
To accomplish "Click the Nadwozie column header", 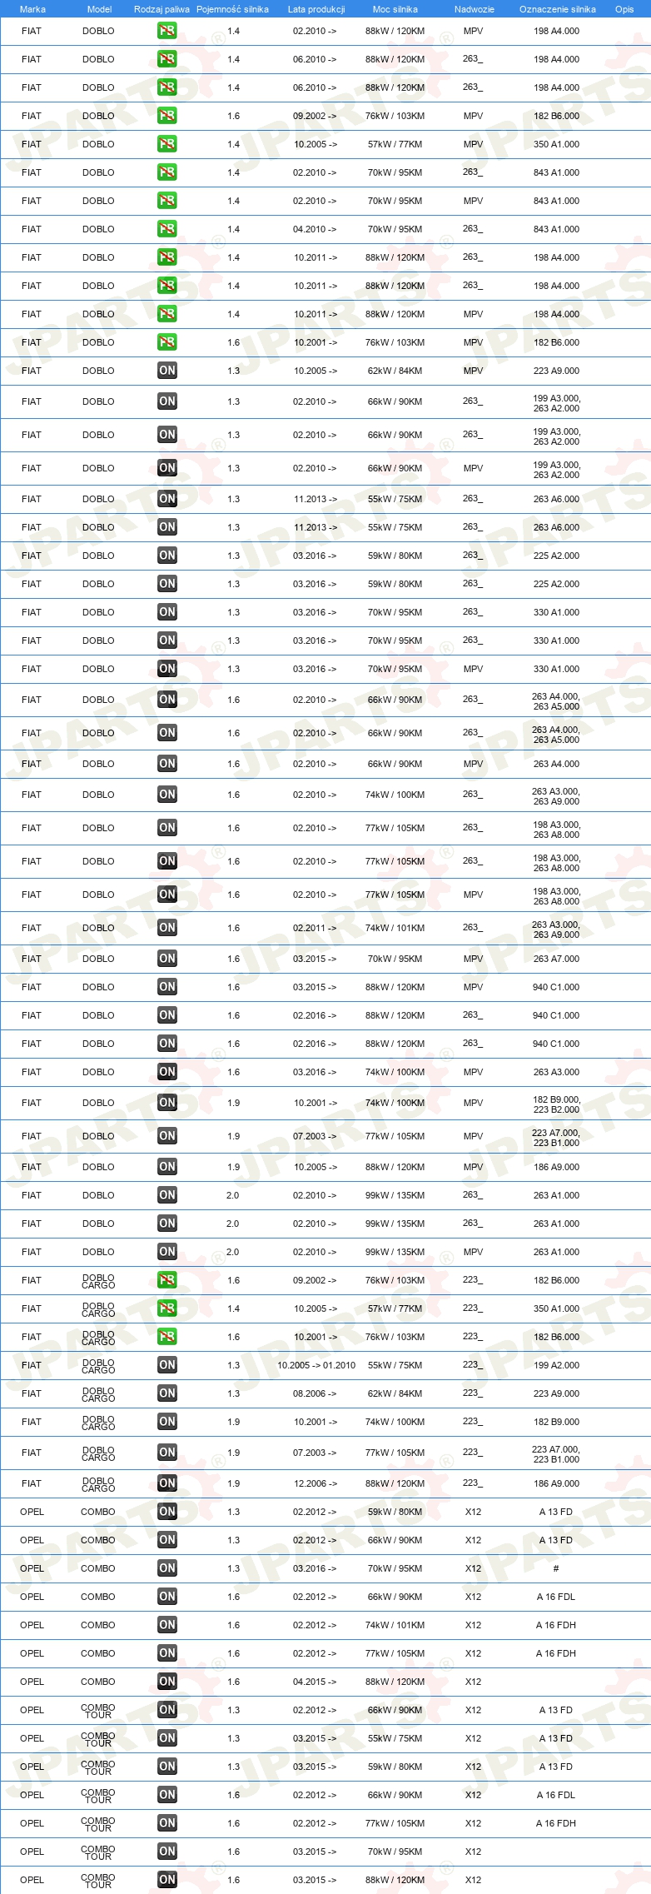I will coord(475,9).
